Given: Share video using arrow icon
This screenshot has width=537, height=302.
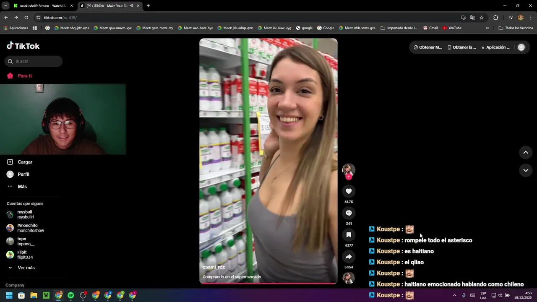Looking at the screenshot, I should click(x=349, y=257).
